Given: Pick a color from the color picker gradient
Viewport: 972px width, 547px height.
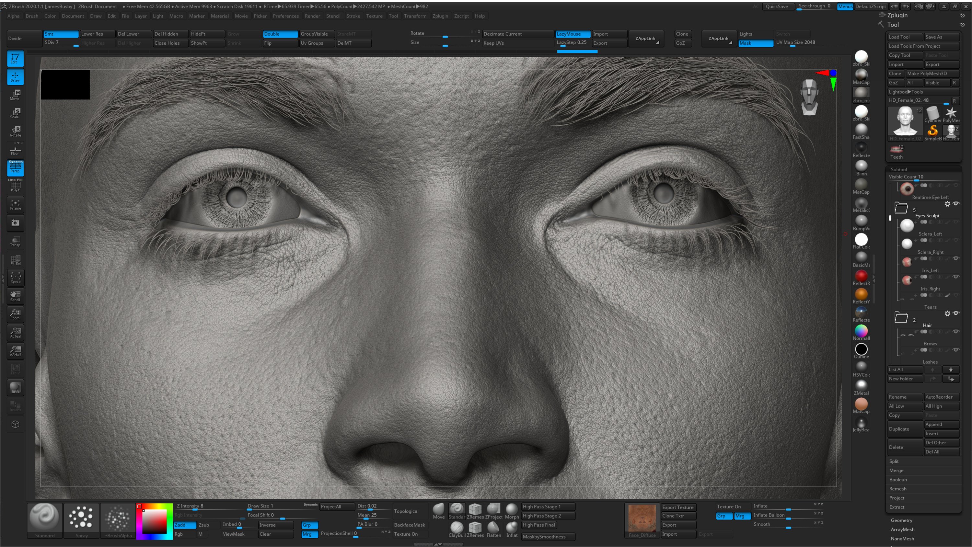Looking at the screenshot, I should click(154, 522).
